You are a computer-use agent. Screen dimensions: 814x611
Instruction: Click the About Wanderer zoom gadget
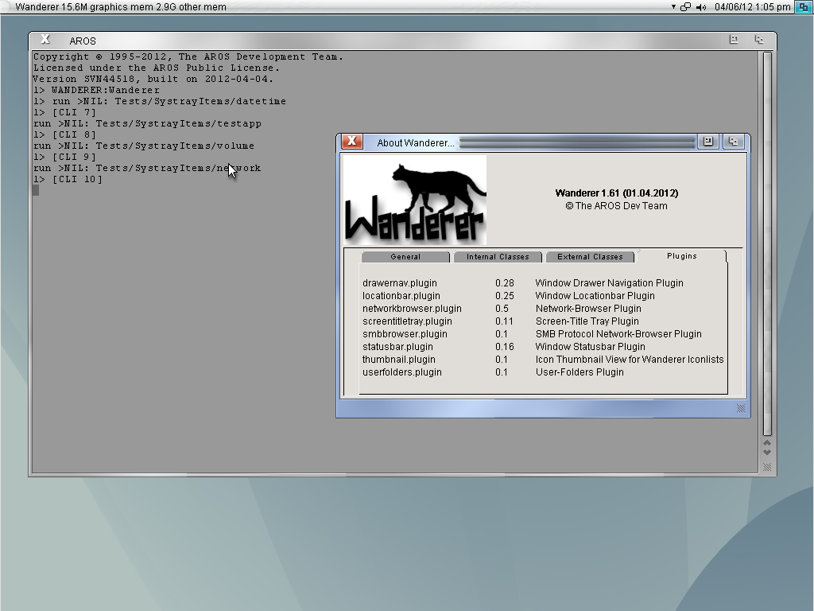708,142
